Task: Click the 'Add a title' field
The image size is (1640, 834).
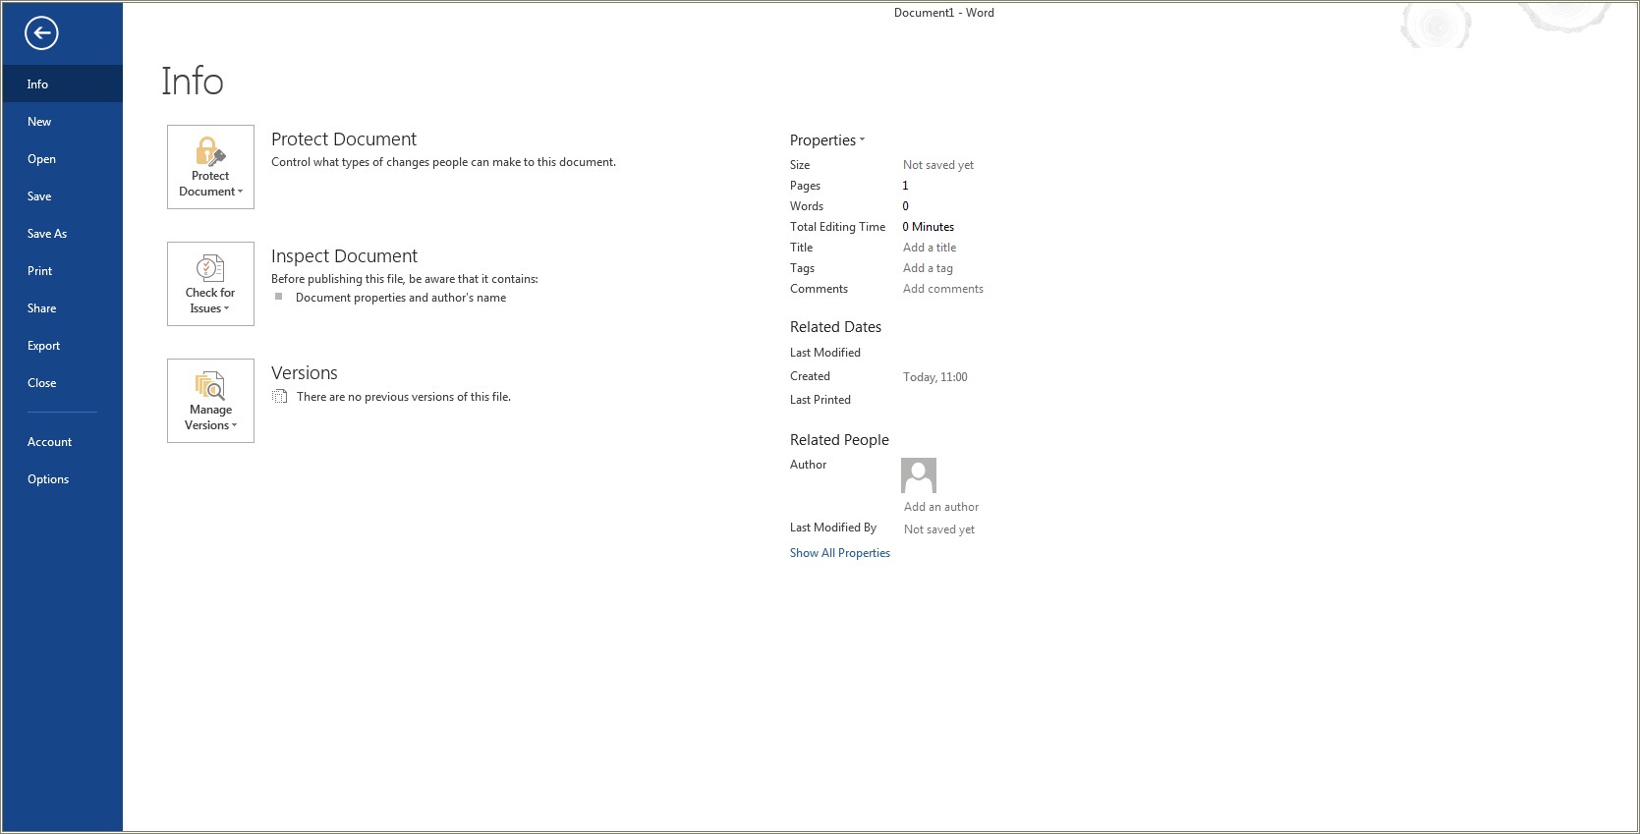Action: [x=930, y=248]
